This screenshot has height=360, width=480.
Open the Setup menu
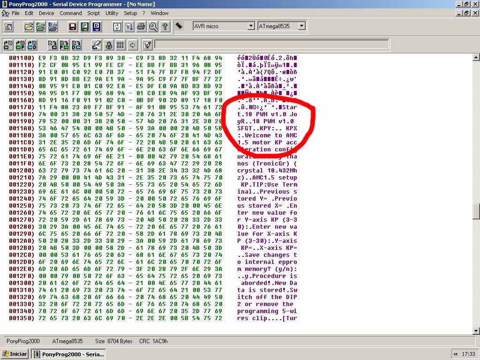pos(130,13)
